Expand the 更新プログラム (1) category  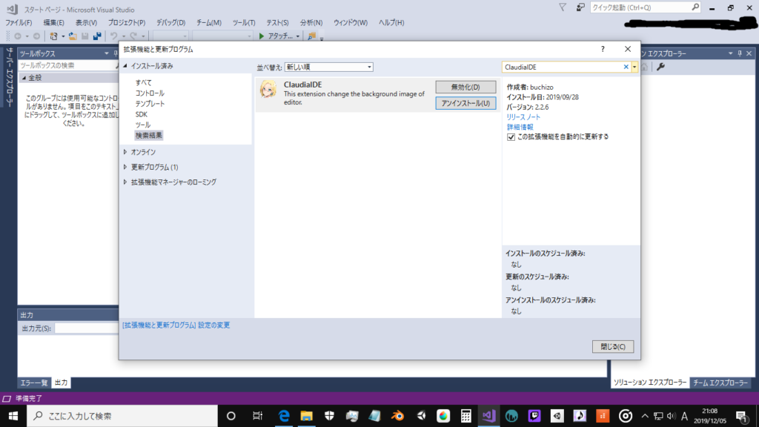(125, 167)
